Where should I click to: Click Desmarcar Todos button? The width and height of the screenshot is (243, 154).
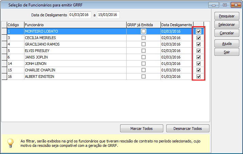tap(188, 129)
